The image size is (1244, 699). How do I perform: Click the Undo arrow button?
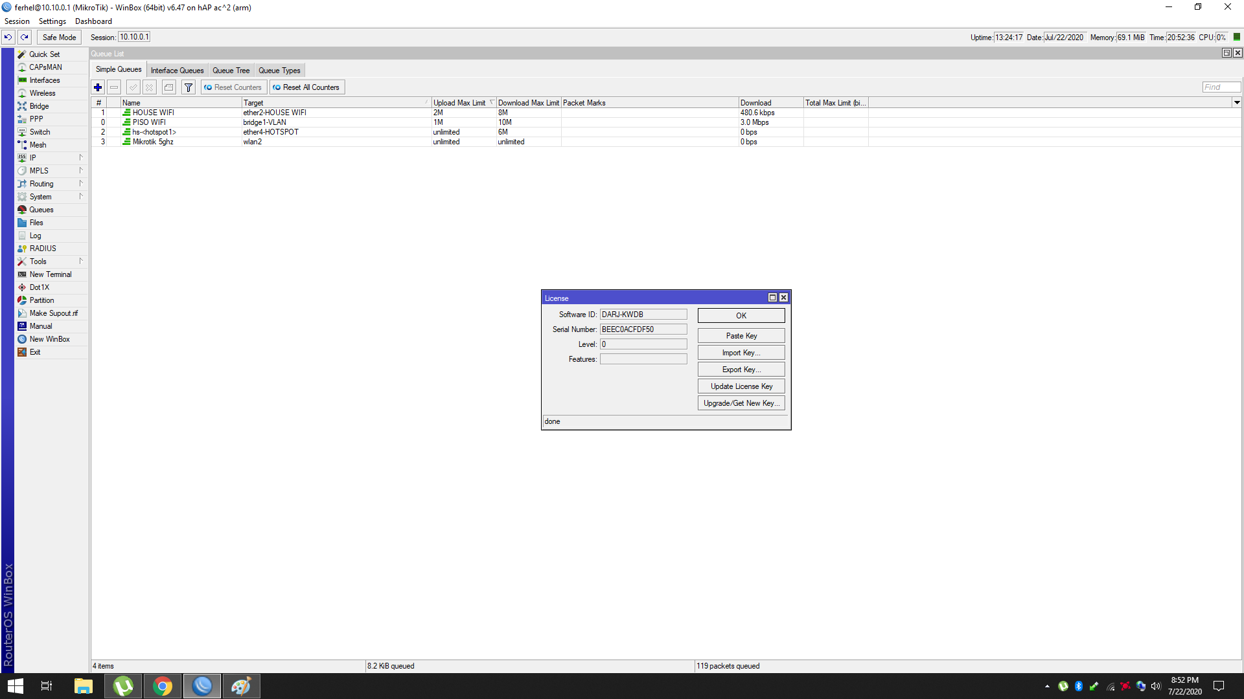[8, 38]
